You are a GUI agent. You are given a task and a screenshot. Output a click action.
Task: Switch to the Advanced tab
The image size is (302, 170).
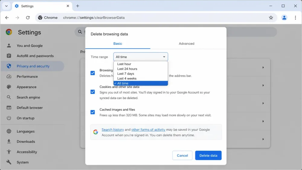pyautogui.click(x=186, y=44)
